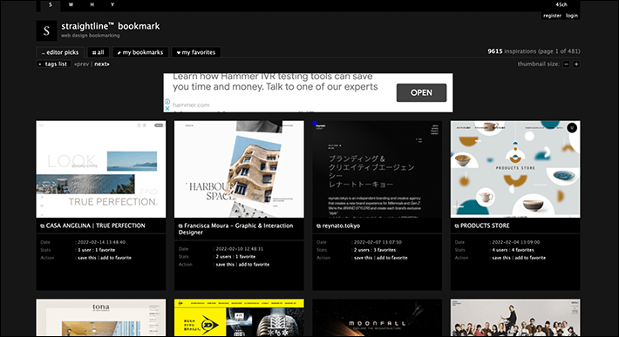Go to next page with next link

(102, 64)
